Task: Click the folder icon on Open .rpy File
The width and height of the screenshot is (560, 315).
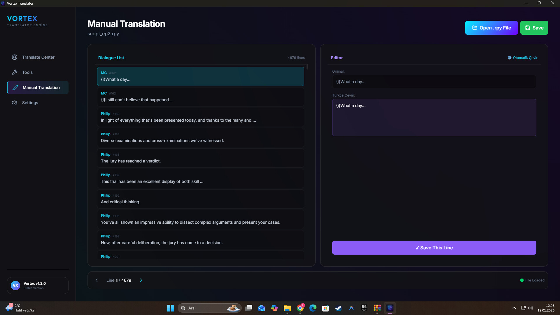Action: [x=475, y=28]
